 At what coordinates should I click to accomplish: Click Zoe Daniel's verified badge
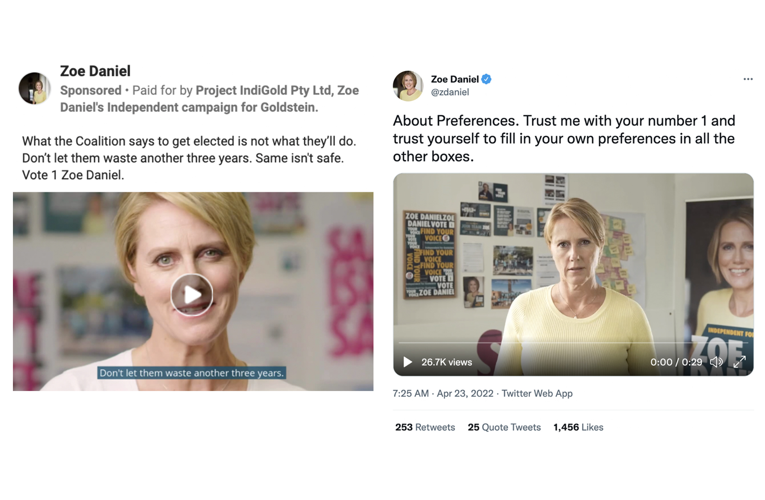[486, 79]
